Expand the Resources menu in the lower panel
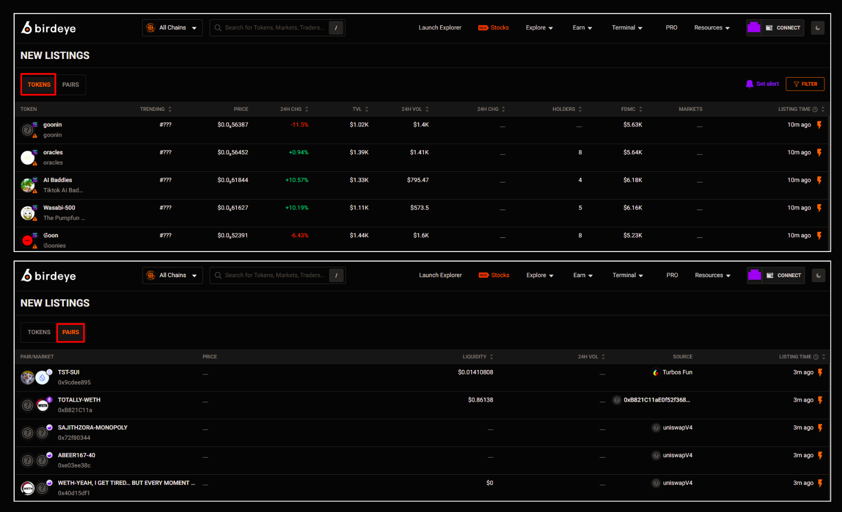The image size is (842, 512). click(x=712, y=275)
